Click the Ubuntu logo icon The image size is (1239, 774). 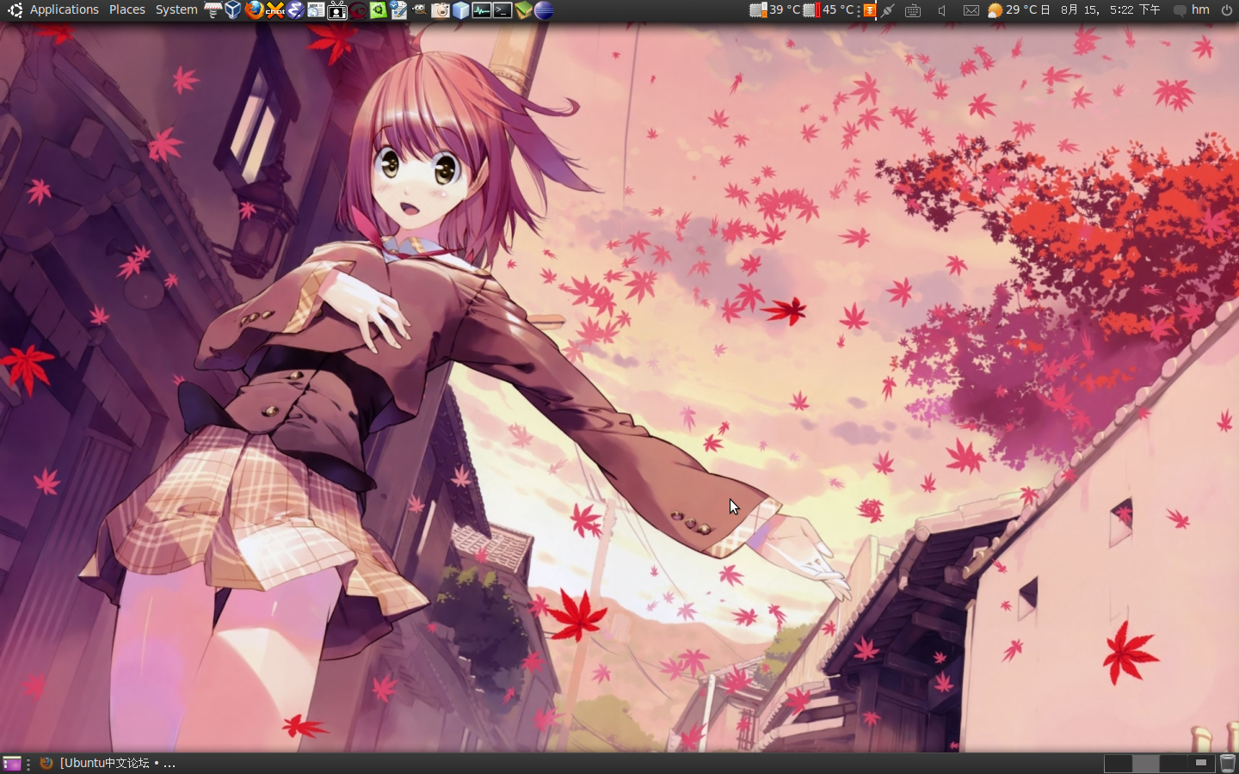(15, 10)
